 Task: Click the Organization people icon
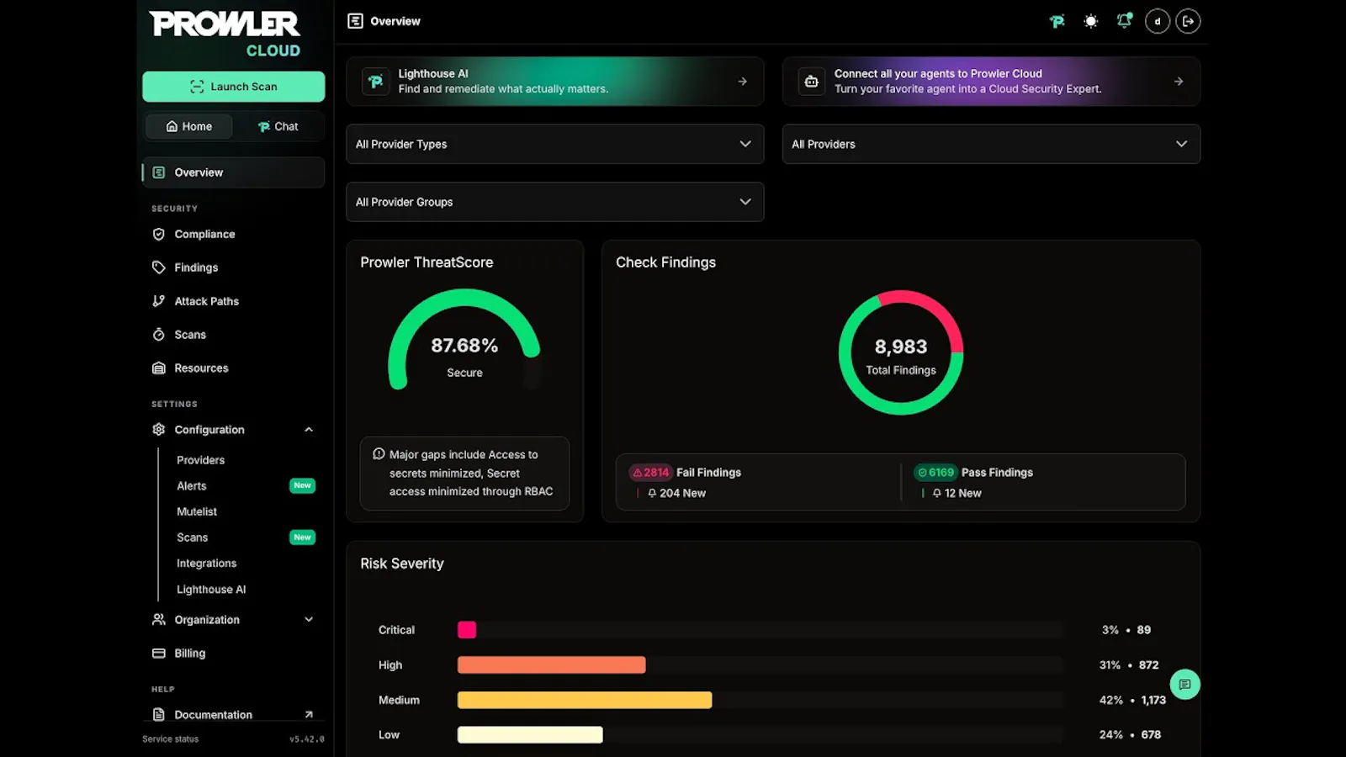click(158, 620)
